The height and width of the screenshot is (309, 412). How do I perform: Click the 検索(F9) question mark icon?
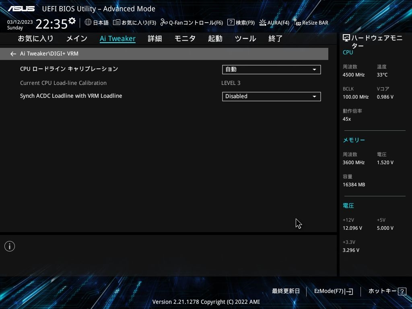231,22
